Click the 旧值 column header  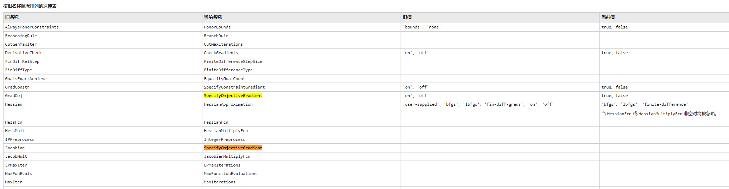tap(407, 17)
